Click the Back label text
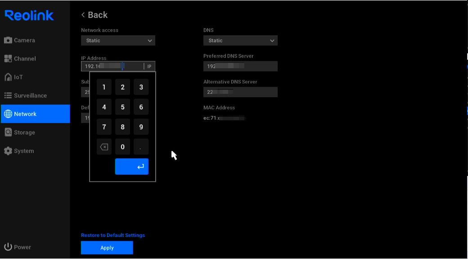The image size is (468, 259). [98, 15]
